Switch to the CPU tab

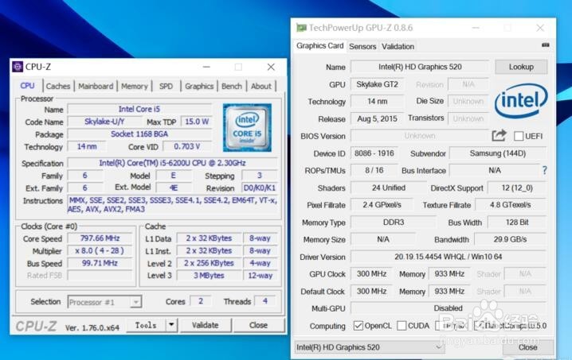27,86
